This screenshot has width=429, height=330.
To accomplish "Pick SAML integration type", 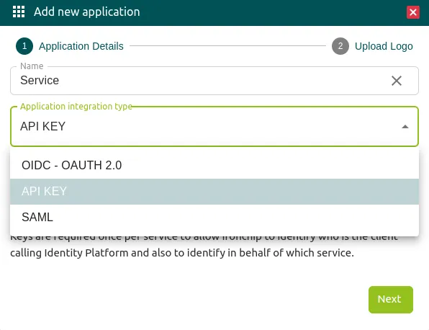I will [x=214, y=217].
